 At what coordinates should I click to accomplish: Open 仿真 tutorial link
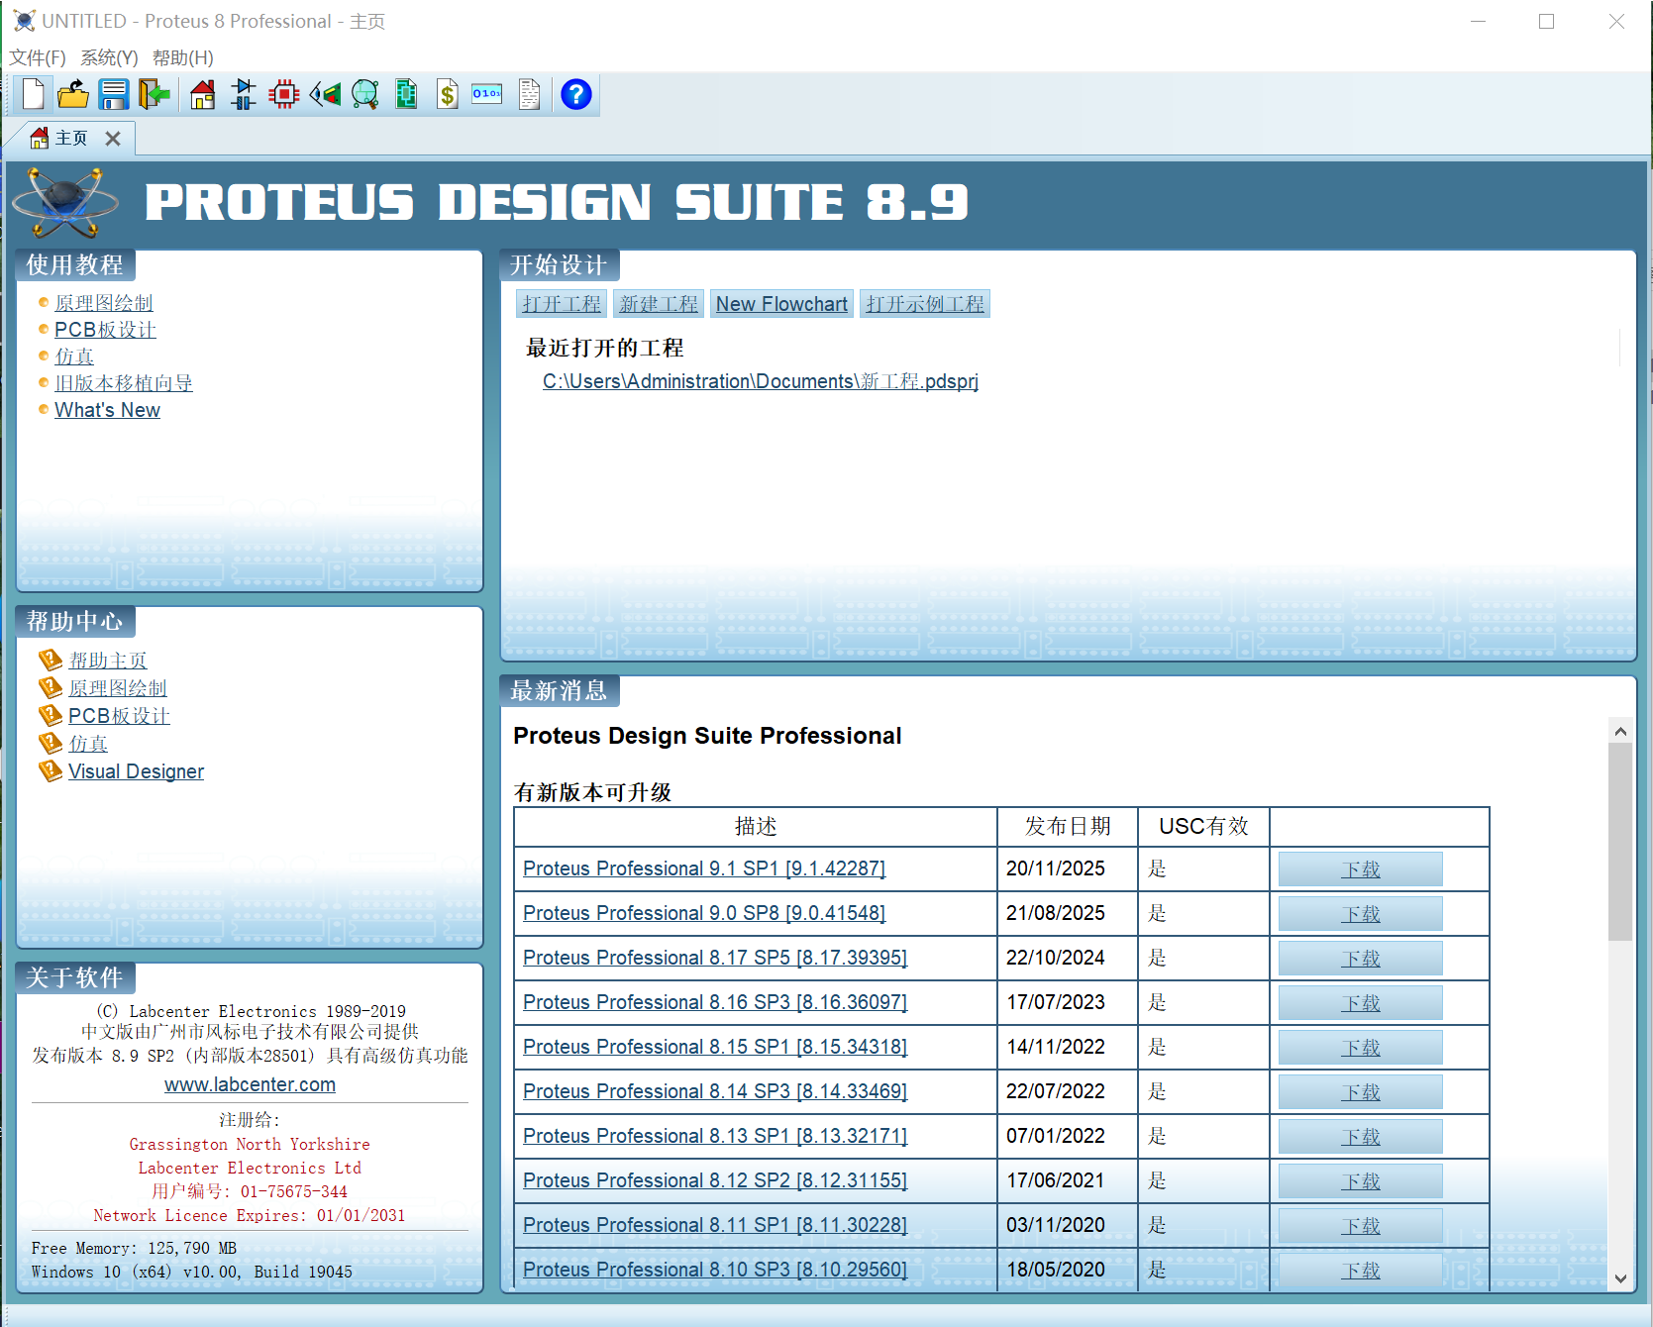(74, 357)
